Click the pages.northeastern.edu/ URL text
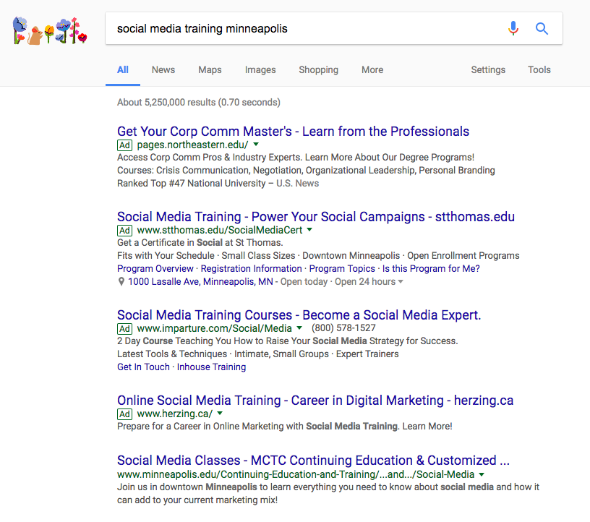Image resolution: width=590 pixels, height=522 pixels. point(192,145)
